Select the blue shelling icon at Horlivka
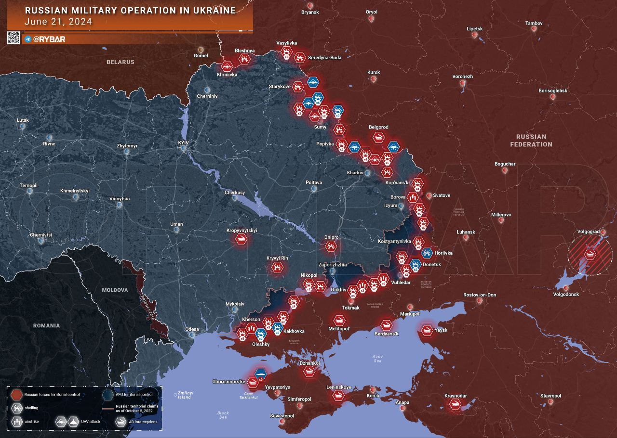The height and width of the screenshot is (438, 617). tap(427, 253)
